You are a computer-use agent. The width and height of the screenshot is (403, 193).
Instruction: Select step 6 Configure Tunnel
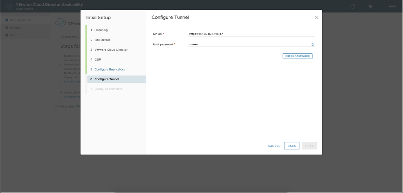point(116,79)
